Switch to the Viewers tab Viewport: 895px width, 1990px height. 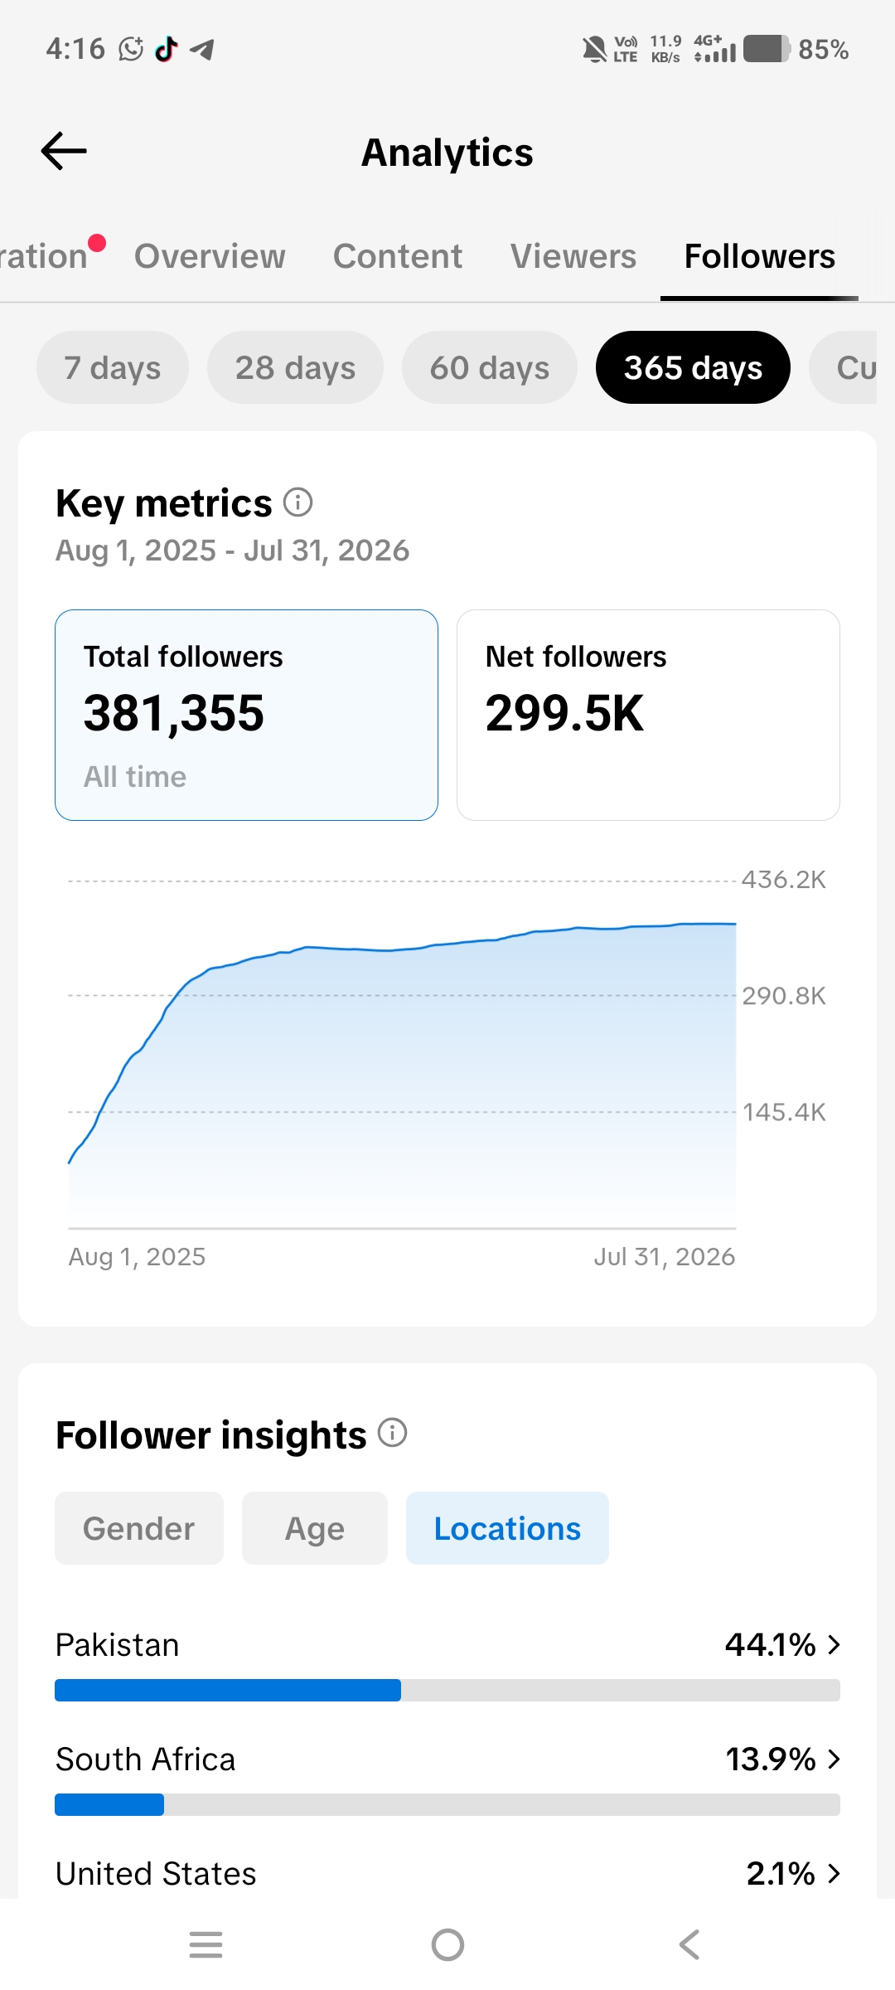(x=573, y=256)
